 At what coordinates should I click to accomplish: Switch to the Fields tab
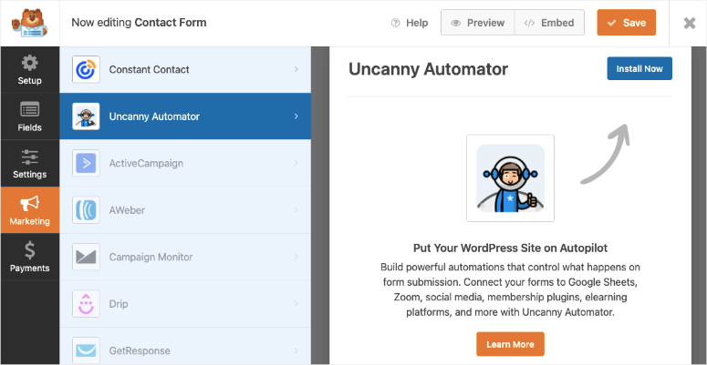(30, 117)
